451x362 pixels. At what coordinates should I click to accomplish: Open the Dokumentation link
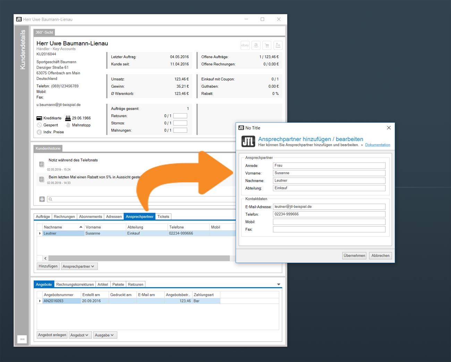coord(377,145)
